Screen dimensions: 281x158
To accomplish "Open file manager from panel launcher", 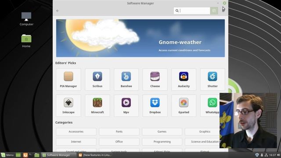I will click(37, 155).
